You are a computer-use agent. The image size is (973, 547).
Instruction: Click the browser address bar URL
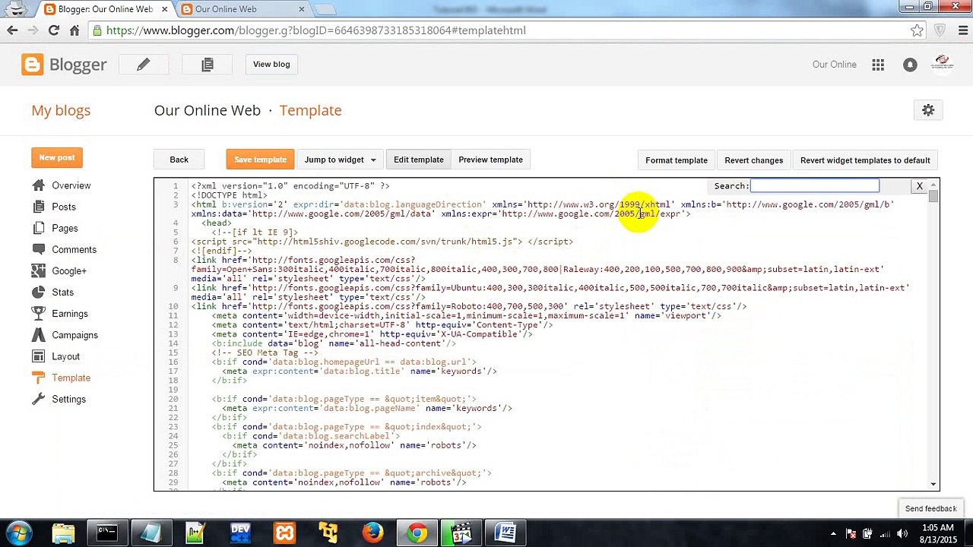(x=315, y=30)
